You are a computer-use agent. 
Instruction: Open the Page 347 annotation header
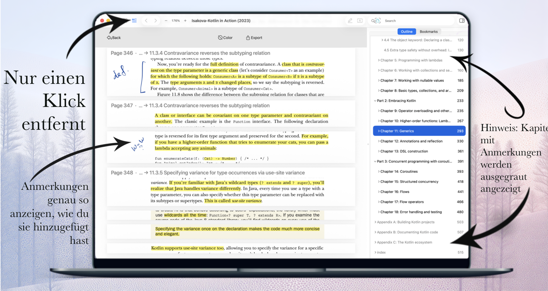190,105
